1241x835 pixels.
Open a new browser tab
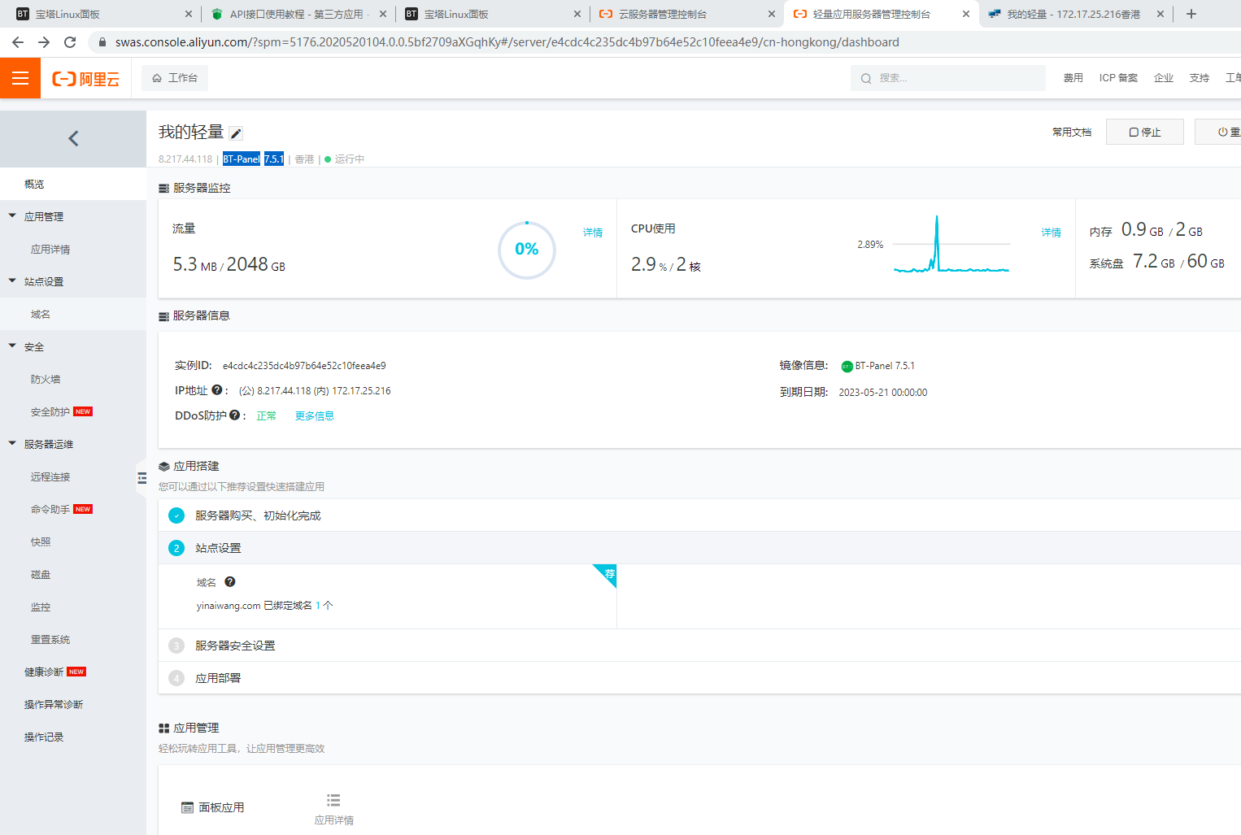tap(1191, 14)
